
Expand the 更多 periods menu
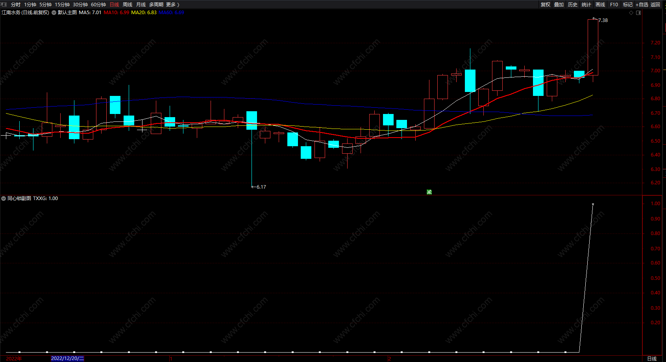click(173, 5)
